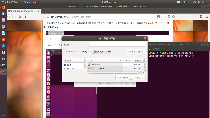Go back in Firefox
The height and width of the screenshot is (118, 210).
point(10,17)
